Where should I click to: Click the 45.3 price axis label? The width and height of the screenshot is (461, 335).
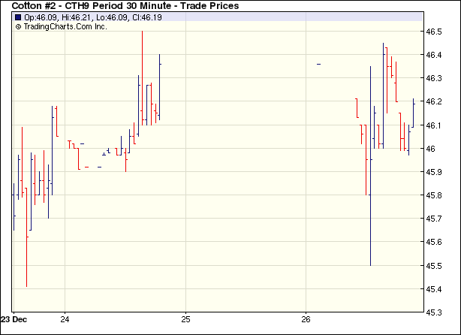(x=435, y=312)
